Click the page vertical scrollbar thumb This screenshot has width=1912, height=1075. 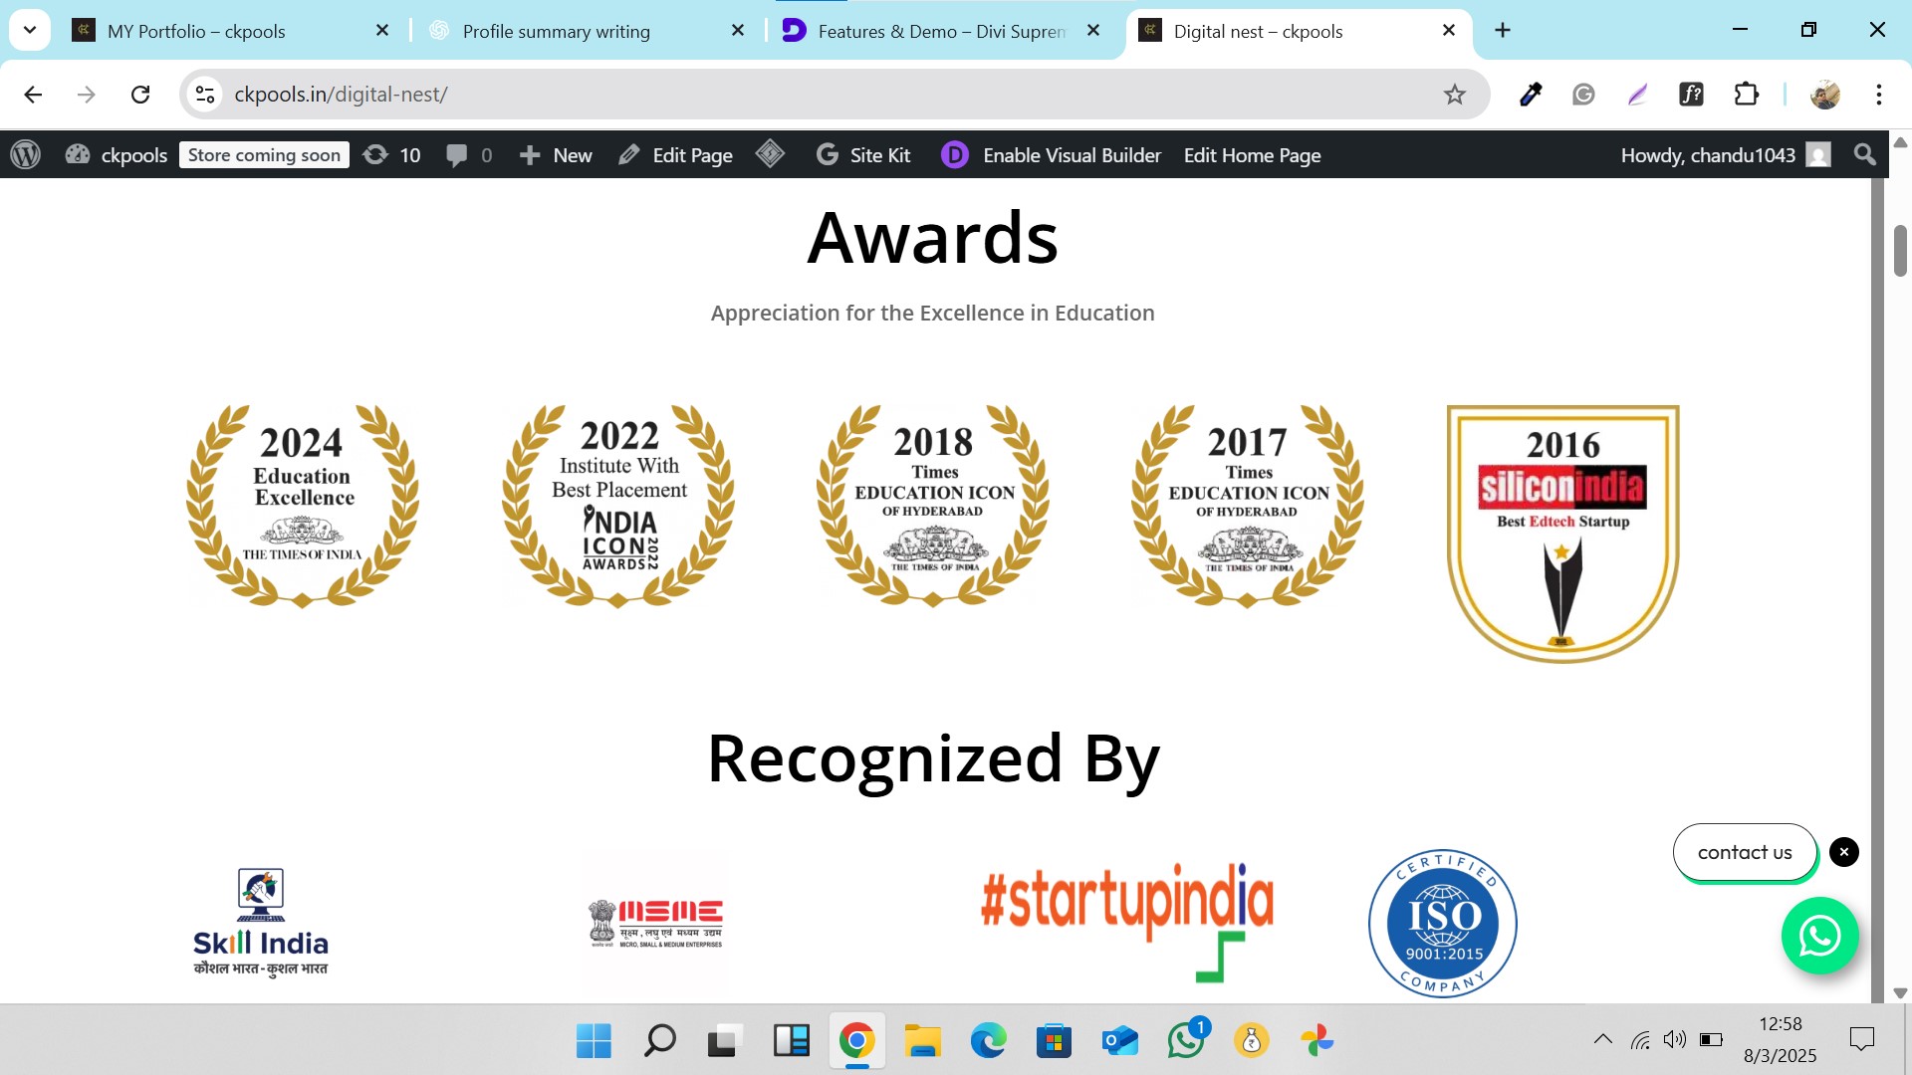[1899, 251]
